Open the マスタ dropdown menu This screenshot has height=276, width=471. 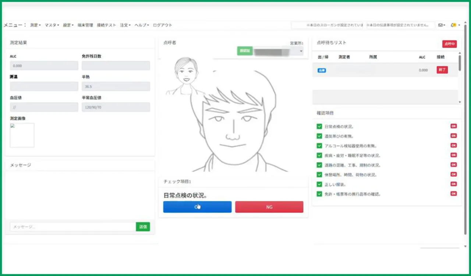click(52, 25)
